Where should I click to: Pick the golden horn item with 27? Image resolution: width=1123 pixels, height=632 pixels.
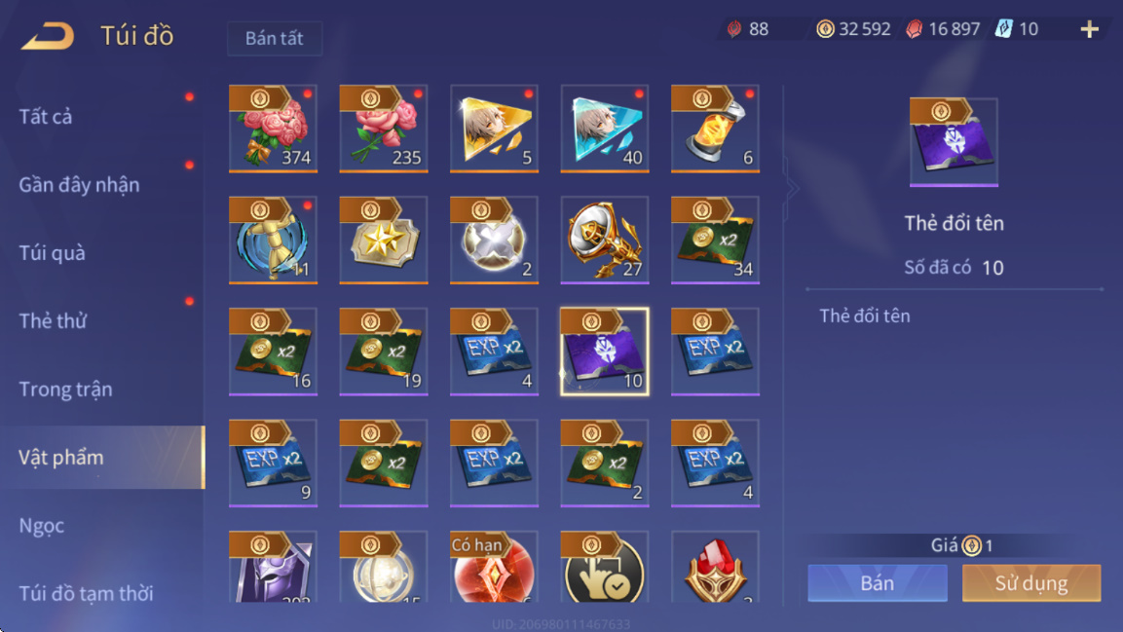point(605,241)
